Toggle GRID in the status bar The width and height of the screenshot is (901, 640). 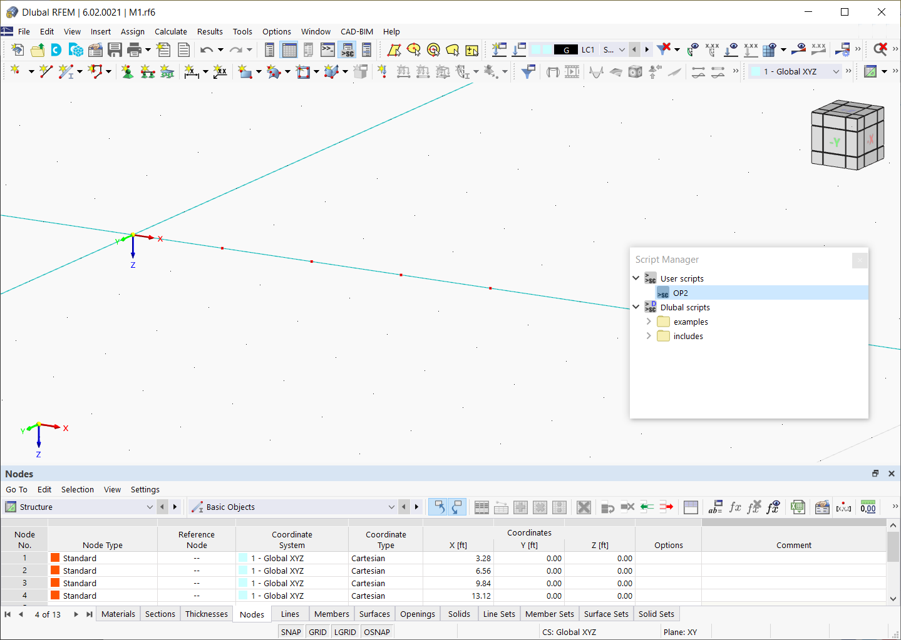(317, 632)
